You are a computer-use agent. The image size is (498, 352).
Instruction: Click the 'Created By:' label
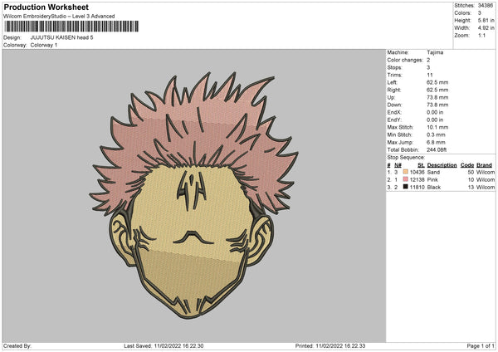(x=17, y=346)
